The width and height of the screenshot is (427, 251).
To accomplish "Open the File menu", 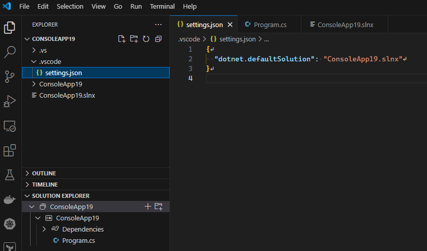I will tap(24, 6).
